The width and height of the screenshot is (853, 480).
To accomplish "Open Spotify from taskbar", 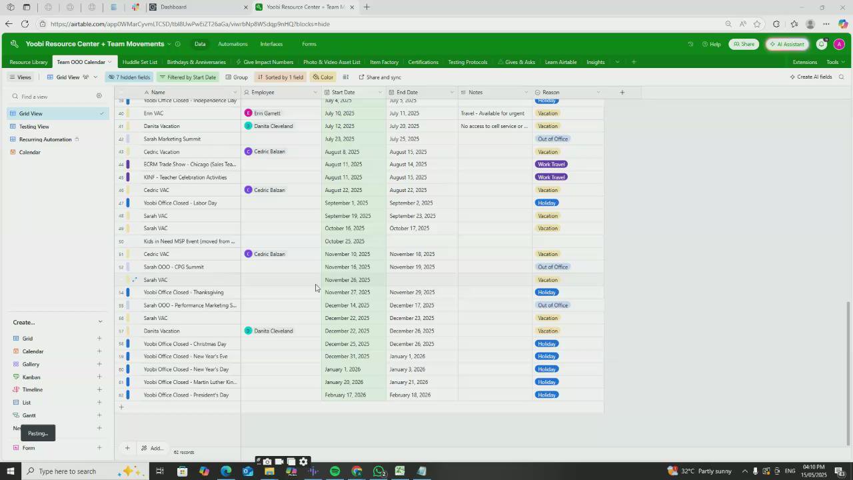I will (335, 471).
